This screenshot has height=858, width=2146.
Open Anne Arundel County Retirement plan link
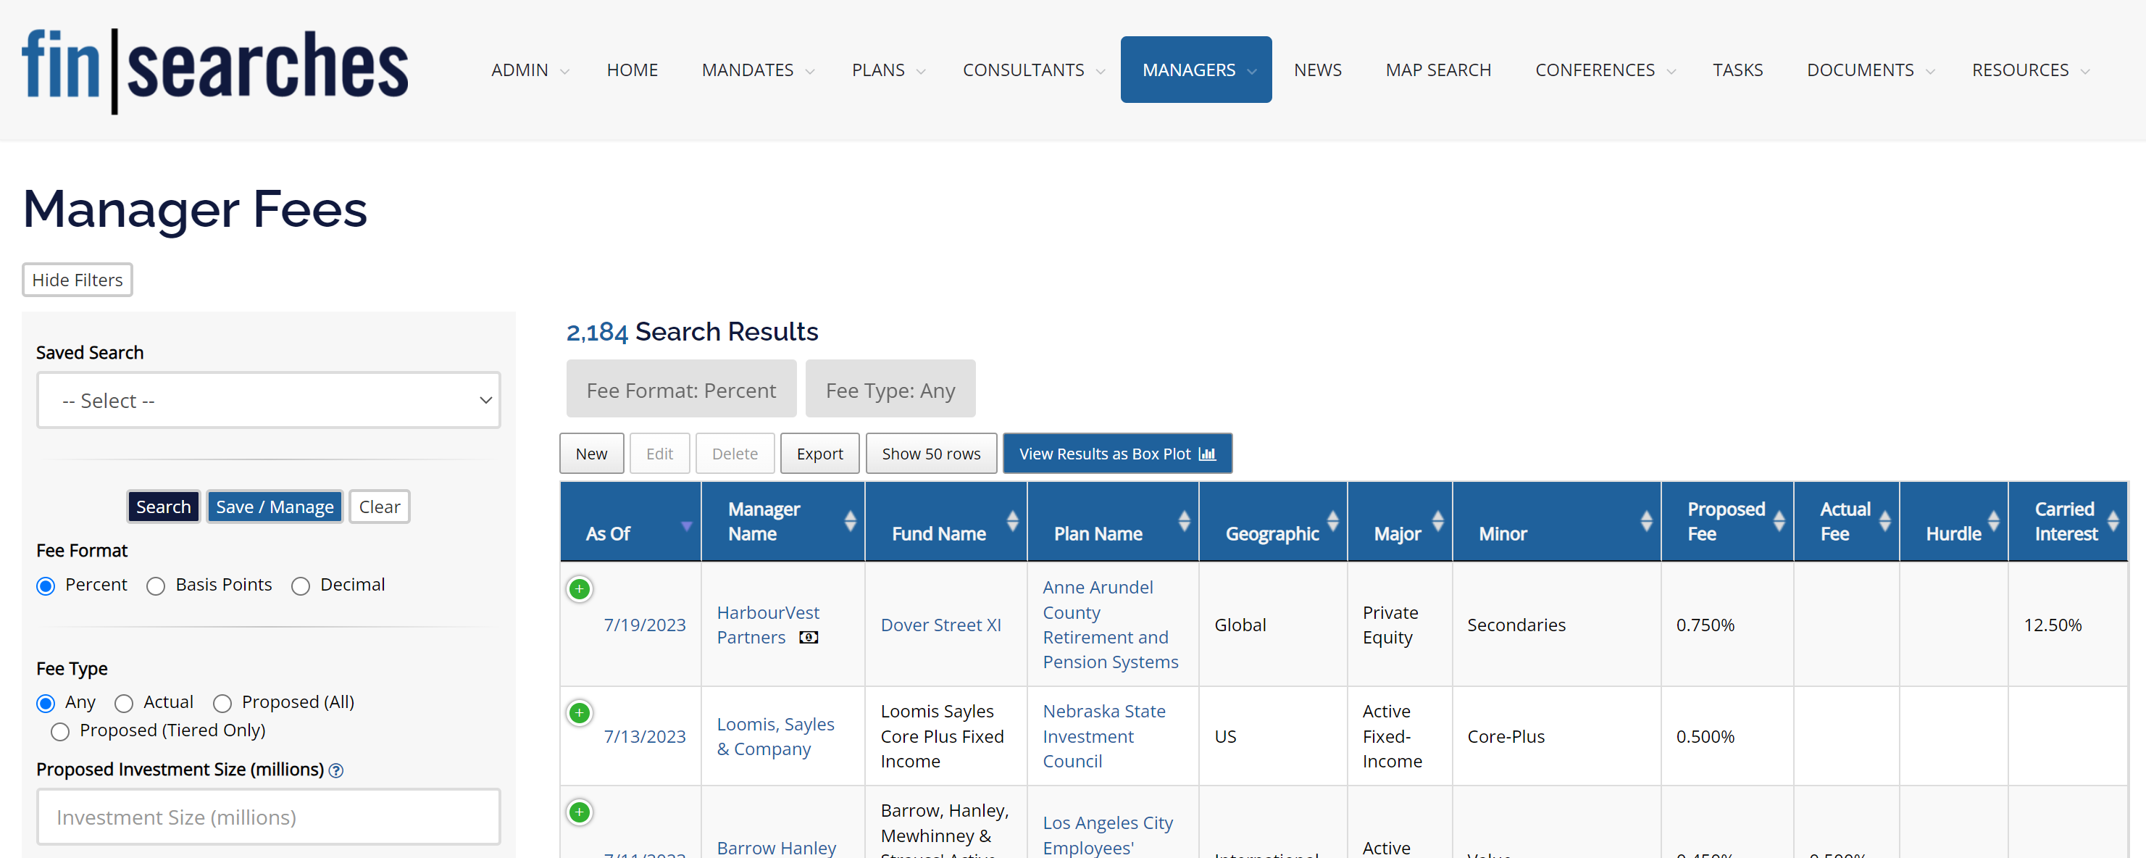pos(1110,625)
